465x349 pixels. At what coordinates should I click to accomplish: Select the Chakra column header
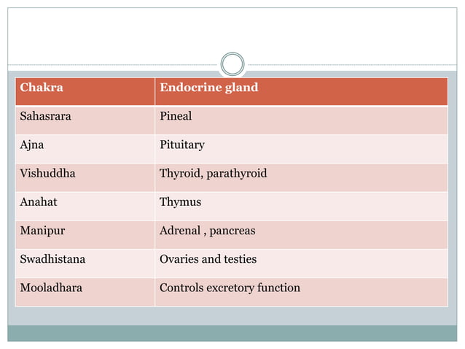click(42, 88)
